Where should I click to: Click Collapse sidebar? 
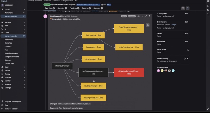[11, 109]
